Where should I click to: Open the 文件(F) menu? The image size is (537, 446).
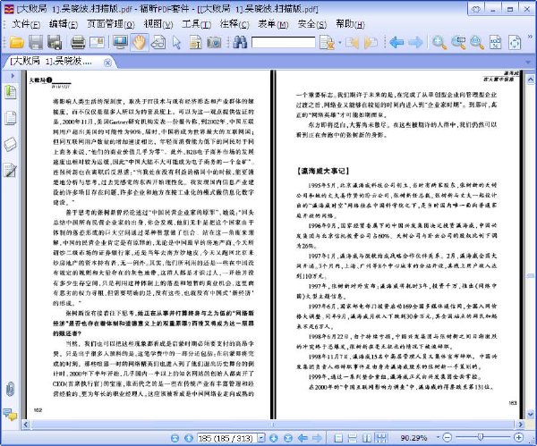[x=26, y=24]
